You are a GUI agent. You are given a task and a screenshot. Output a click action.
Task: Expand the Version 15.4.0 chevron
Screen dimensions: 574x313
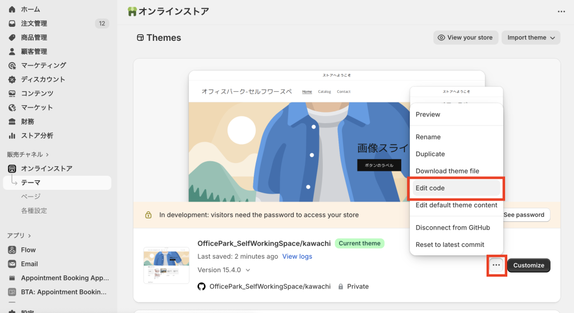pos(248,270)
